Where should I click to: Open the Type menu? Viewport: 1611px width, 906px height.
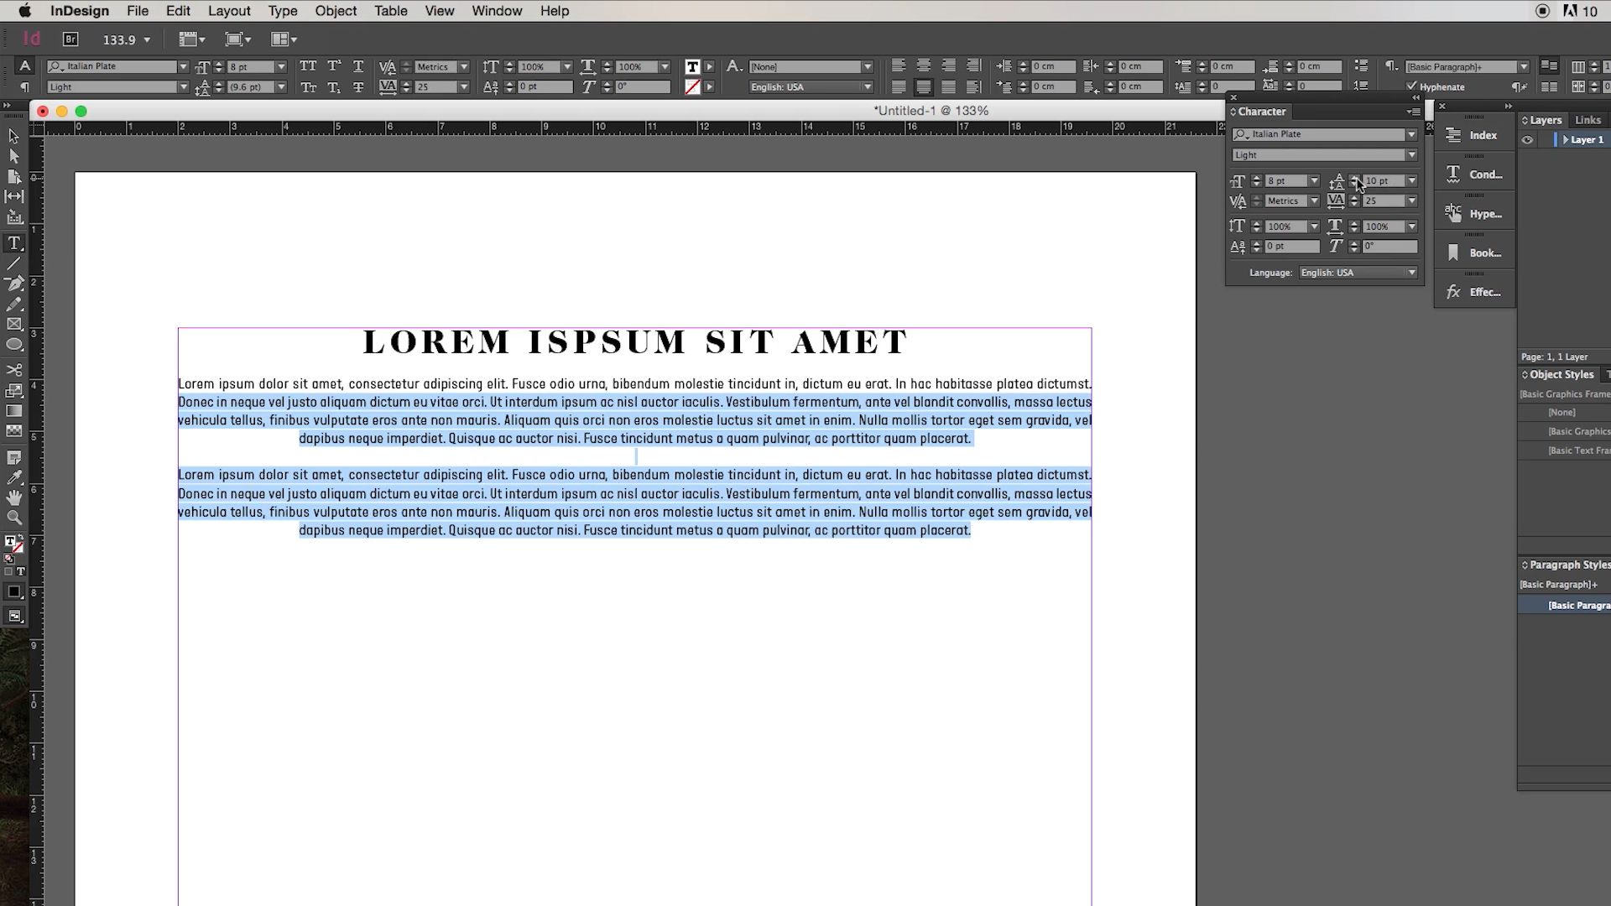(283, 11)
